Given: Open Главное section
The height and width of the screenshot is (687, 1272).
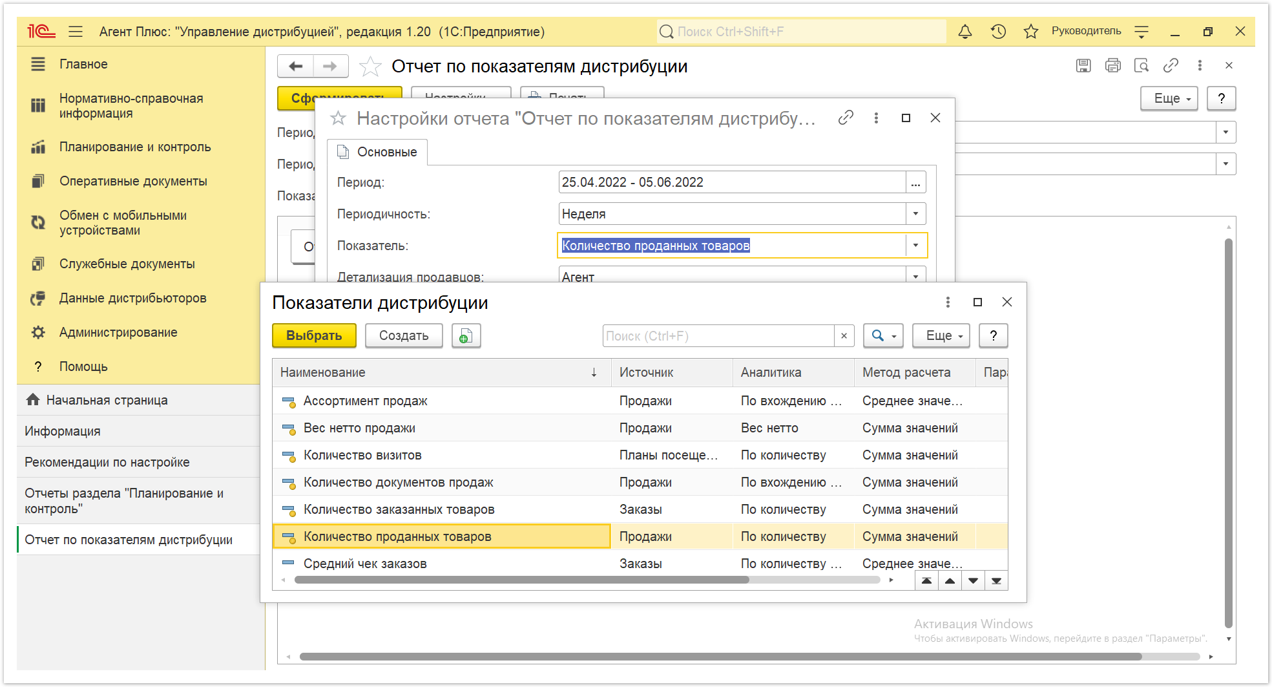Looking at the screenshot, I should pyautogui.click(x=83, y=64).
